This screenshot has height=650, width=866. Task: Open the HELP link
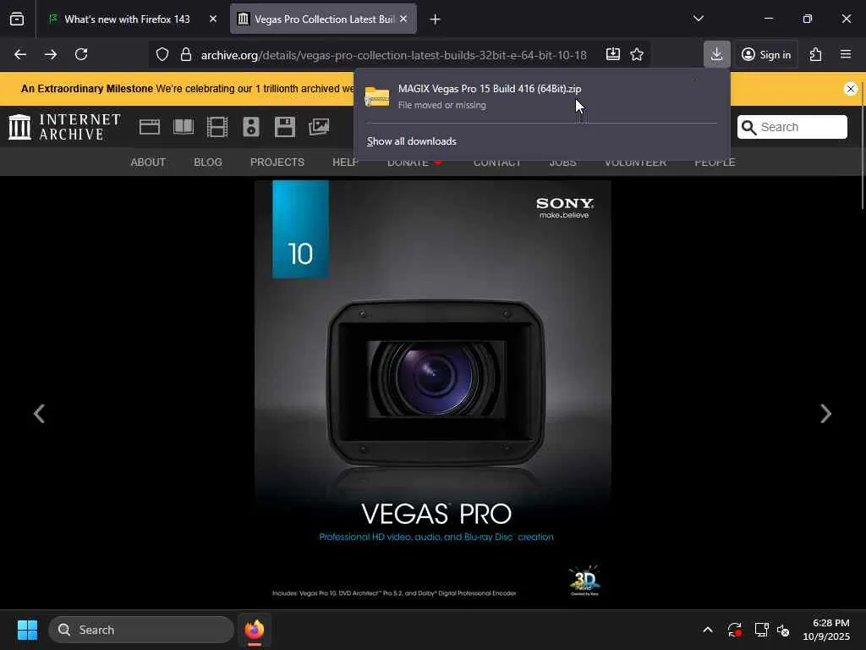(x=345, y=162)
